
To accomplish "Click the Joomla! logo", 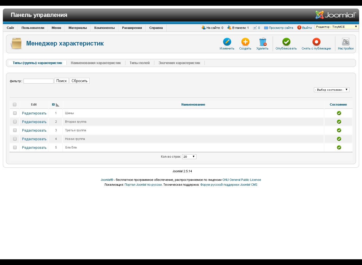I will click(x=336, y=15).
